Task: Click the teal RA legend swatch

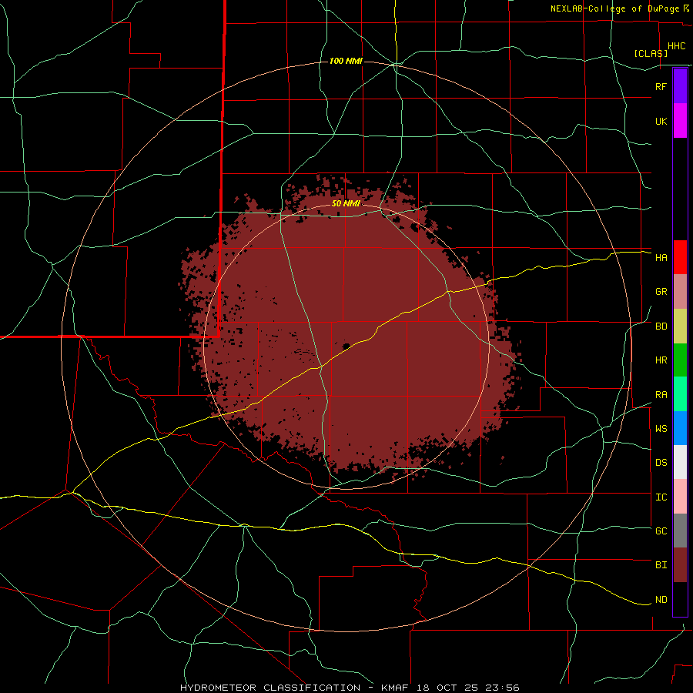Action: [680, 394]
